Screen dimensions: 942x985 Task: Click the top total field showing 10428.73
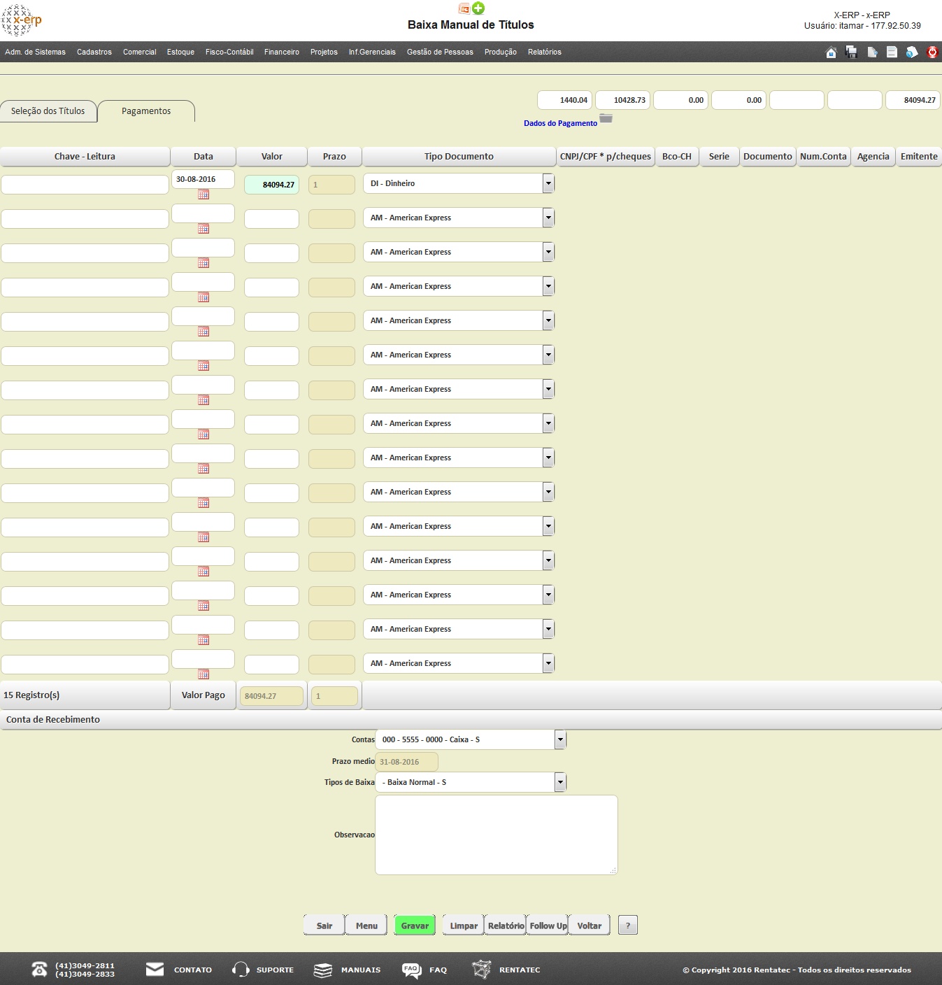[x=622, y=100]
